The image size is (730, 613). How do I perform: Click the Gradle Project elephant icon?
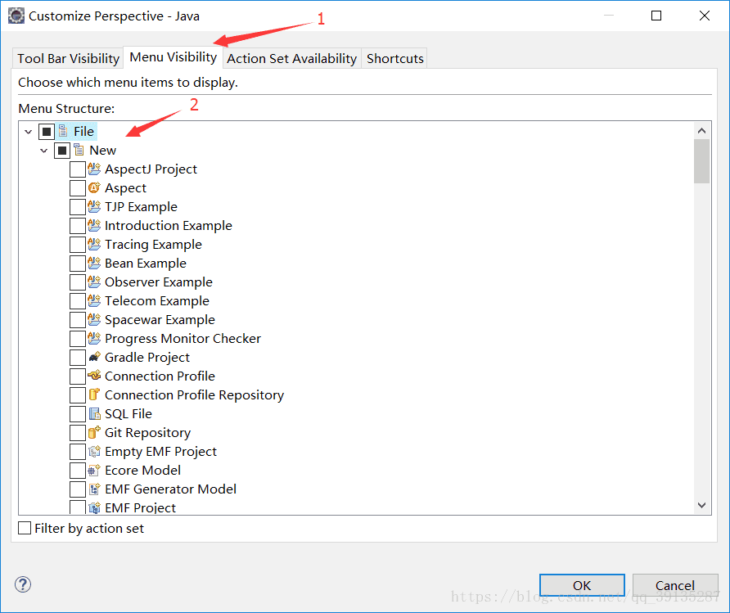pyautogui.click(x=94, y=357)
